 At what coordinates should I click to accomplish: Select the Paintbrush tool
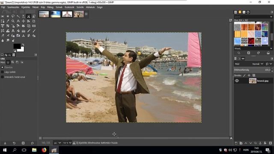pos(34,31)
